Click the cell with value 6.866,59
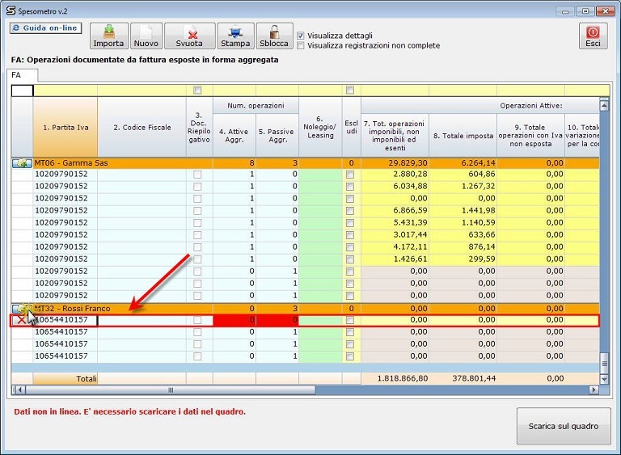This screenshot has width=621, height=455. click(395, 211)
